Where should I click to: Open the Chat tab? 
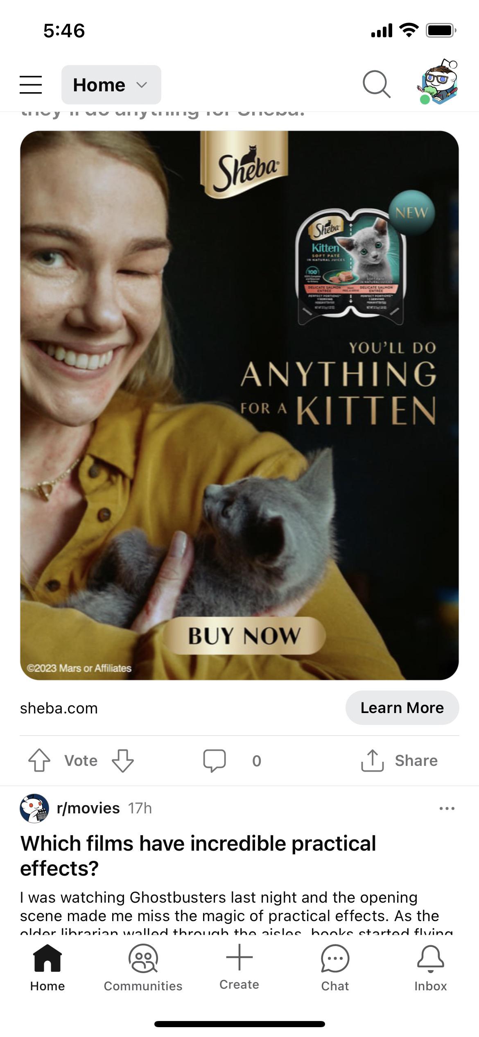coord(335,968)
